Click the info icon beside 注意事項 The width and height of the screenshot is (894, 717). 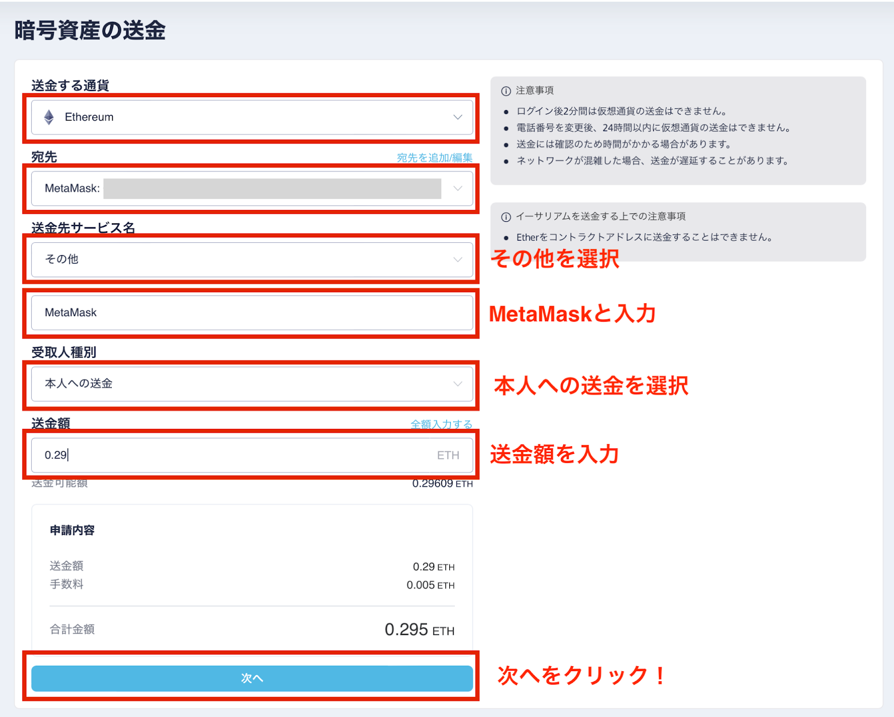click(506, 90)
